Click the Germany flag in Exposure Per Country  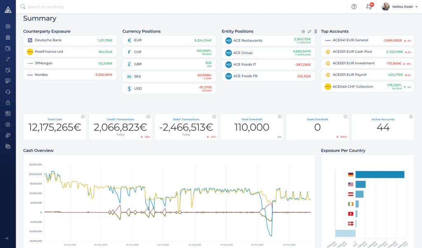[350, 174]
